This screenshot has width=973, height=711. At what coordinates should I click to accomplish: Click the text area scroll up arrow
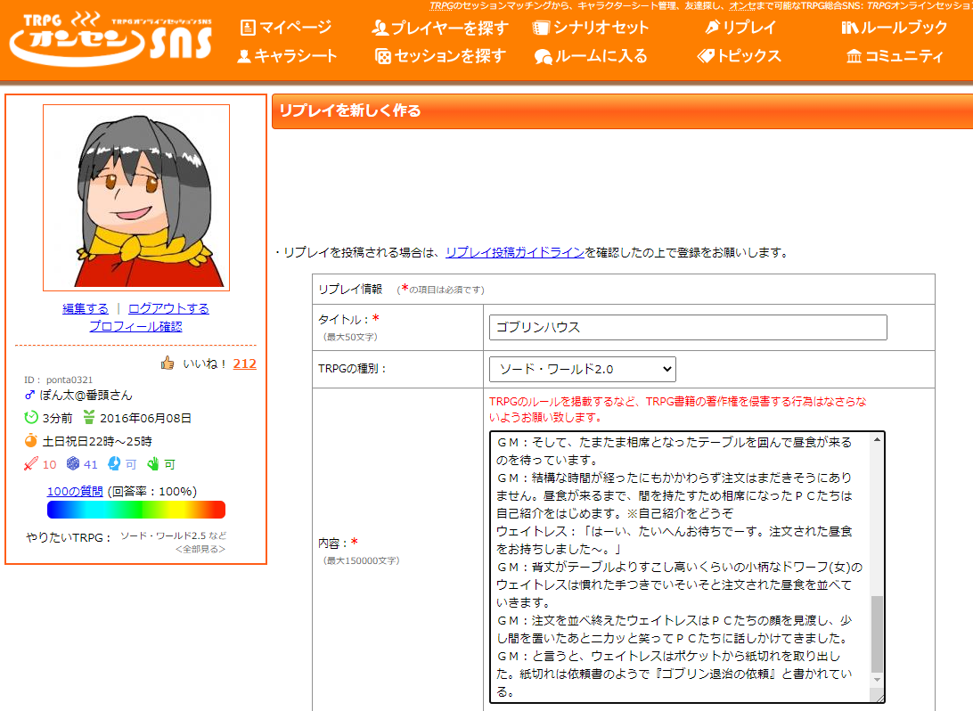[877, 440]
